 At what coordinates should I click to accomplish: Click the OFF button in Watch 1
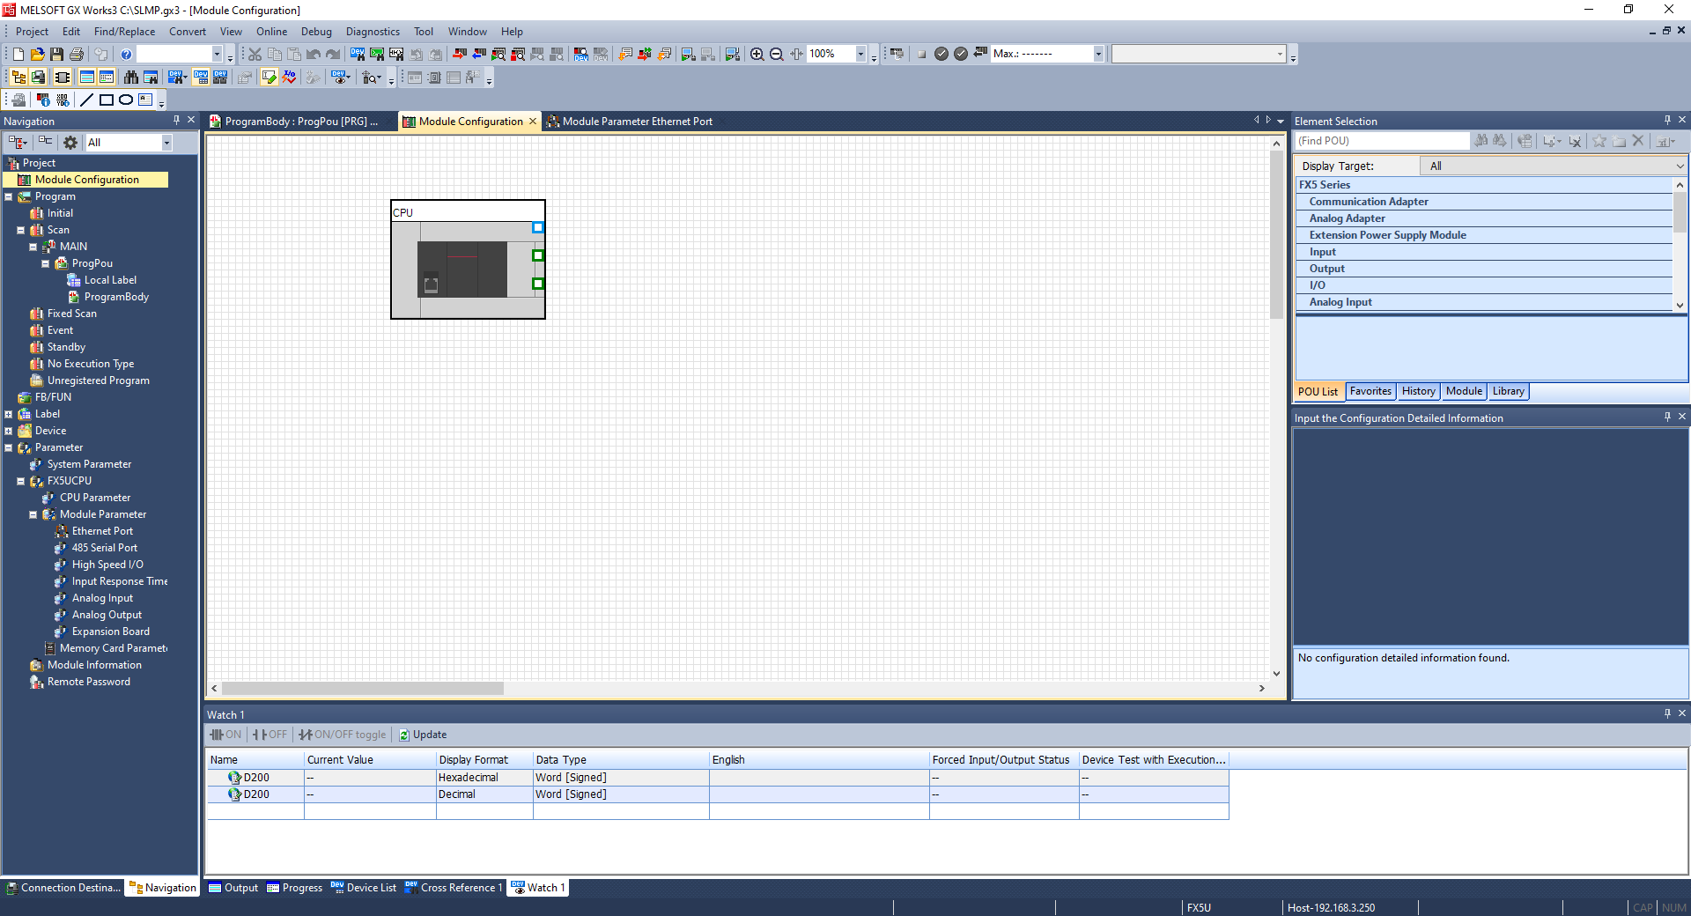(270, 735)
